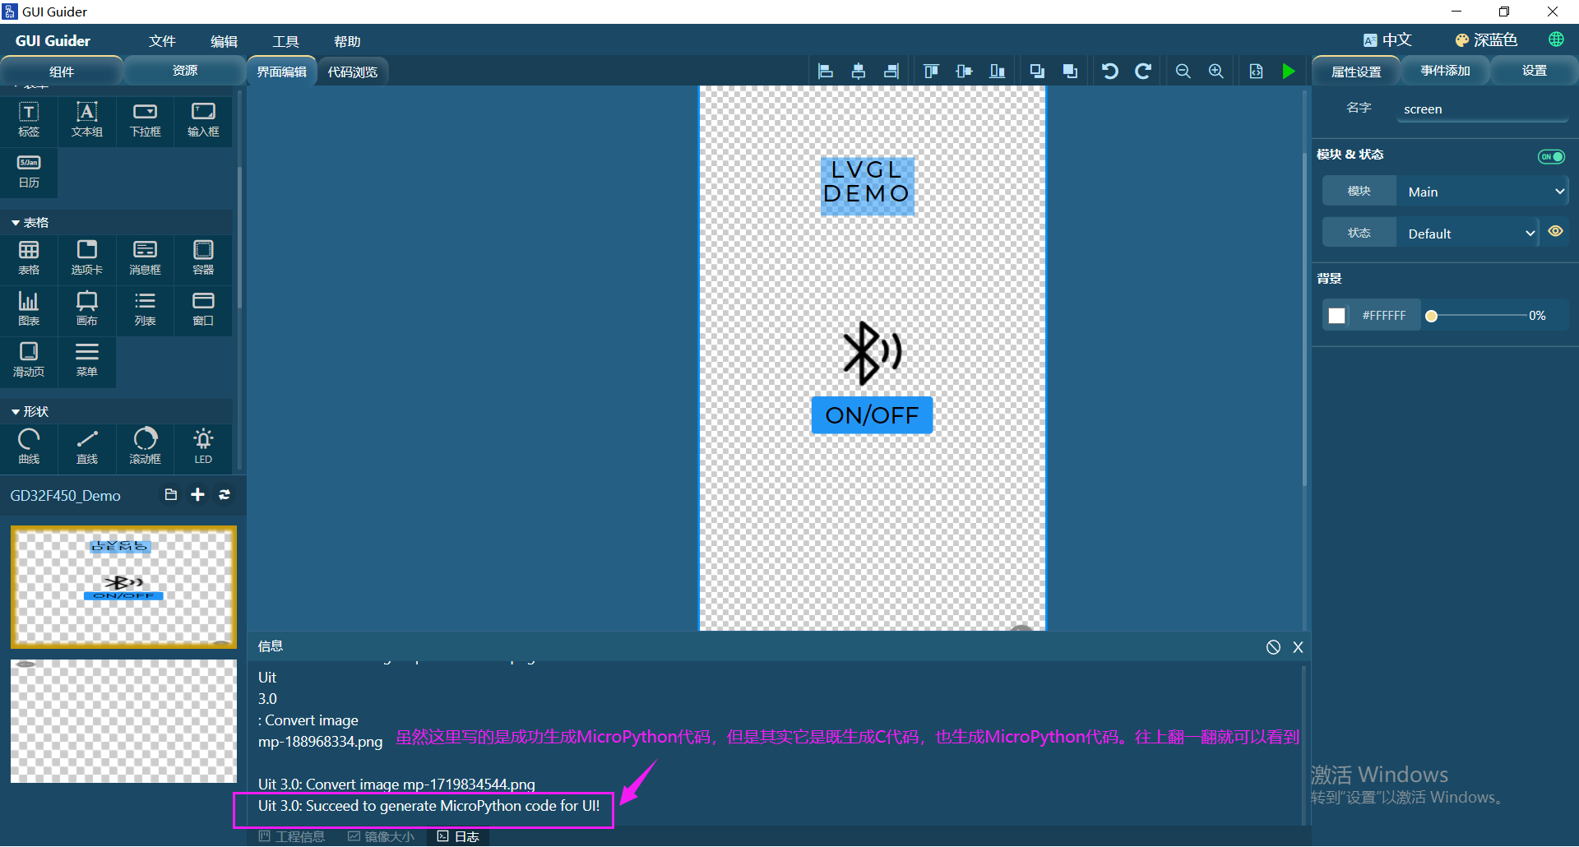Select the LED widget
Image resolution: width=1579 pixels, height=847 pixels.
[203, 447]
